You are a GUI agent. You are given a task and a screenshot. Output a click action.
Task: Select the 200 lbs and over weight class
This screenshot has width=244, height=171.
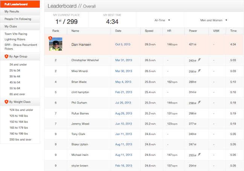point(20,139)
